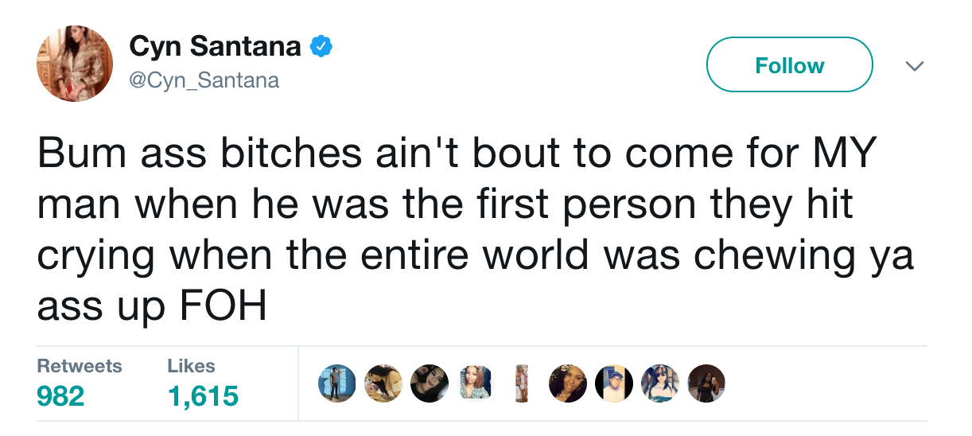
Task: Click liker avatar wearing a cap
Action: pos(614,384)
